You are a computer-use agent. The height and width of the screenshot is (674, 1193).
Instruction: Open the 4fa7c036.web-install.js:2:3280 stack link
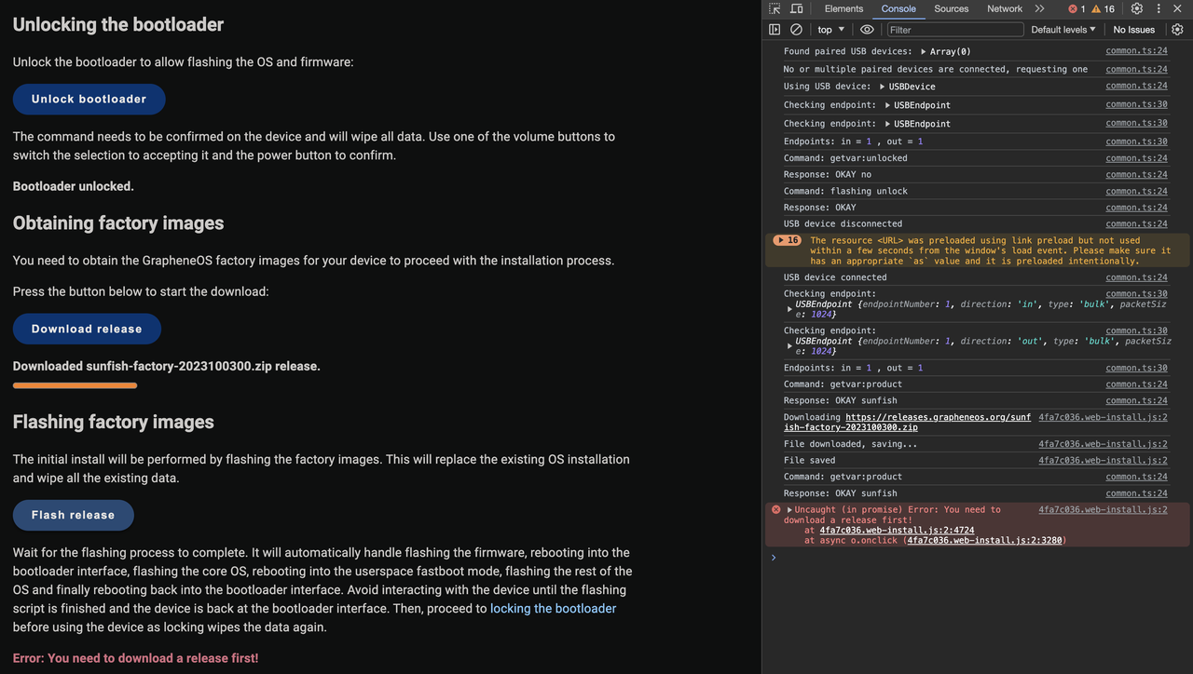pos(986,540)
